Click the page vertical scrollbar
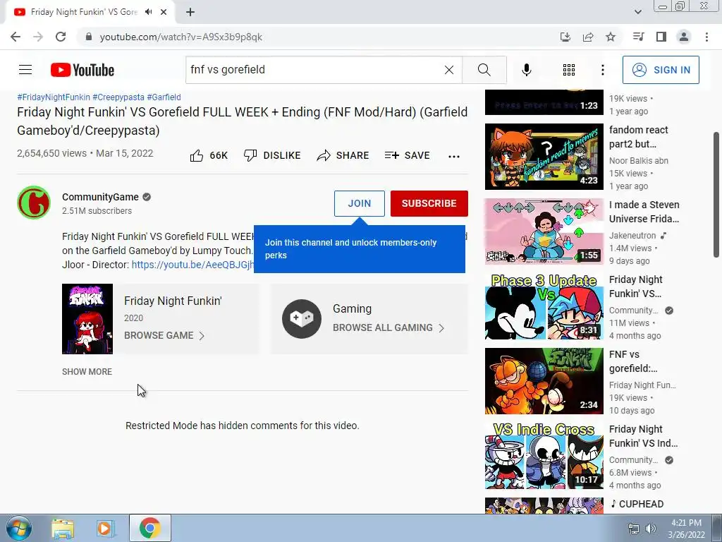This screenshot has width=722, height=542. coord(716,195)
